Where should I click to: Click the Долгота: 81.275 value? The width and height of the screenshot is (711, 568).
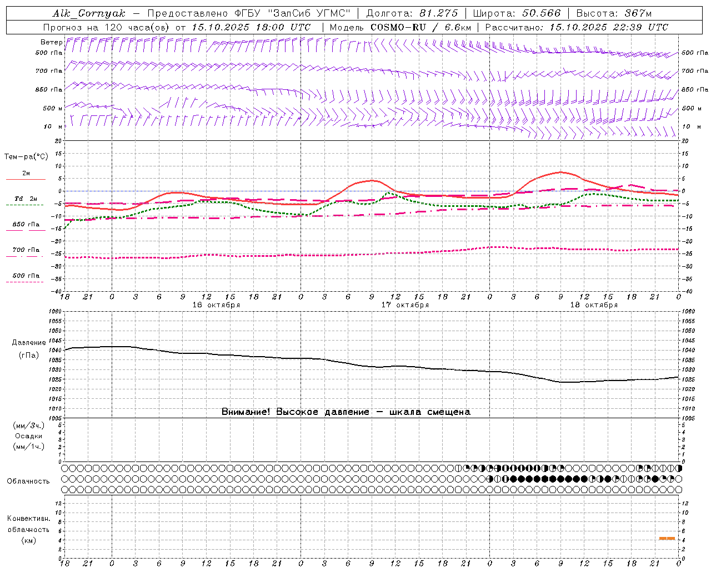pyautogui.click(x=412, y=13)
